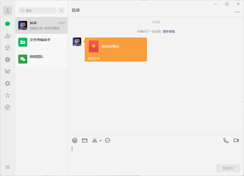The image size is (244, 176).
Task: Open the 微信团队 chat
Action: (x=41, y=59)
